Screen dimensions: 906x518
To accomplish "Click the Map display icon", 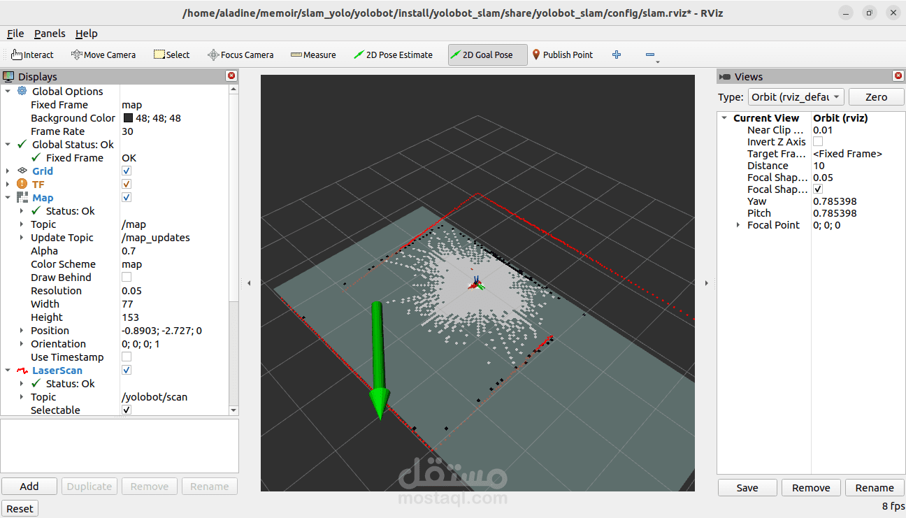I will [x=22, y=198].
